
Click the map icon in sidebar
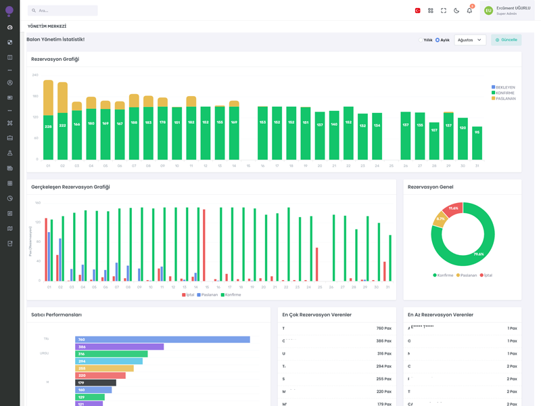[x=9, y=229]
